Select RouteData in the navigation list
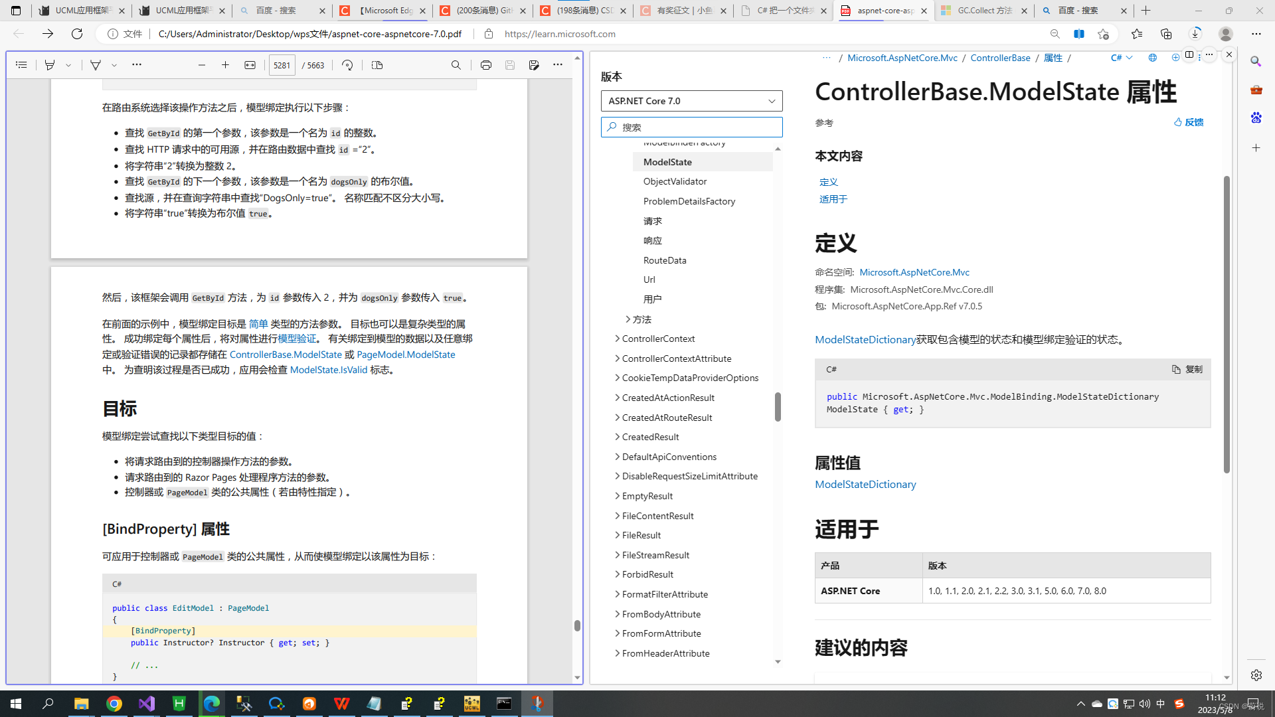The image size is (1275, 717). [x=665, y=260]
